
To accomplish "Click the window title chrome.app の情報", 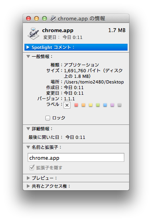I will click(81, 18).
